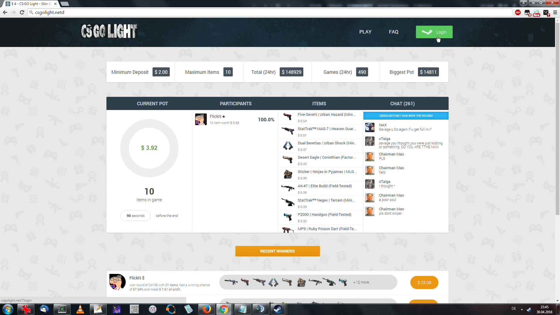560x315 pixels.
Task: Click the Adblock Plus extension icon
Action: pyautogui.click(x=518, y=12)
